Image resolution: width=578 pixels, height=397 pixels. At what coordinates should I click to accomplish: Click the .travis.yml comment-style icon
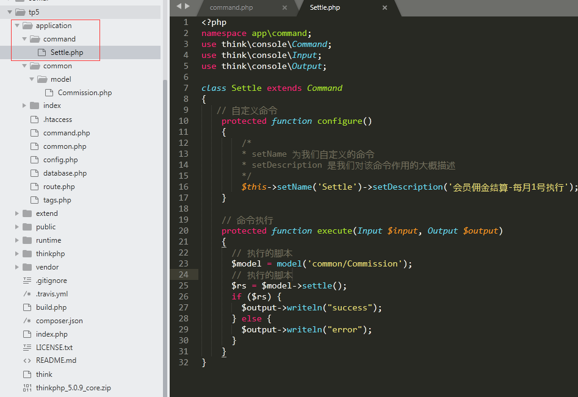point(27,294)
